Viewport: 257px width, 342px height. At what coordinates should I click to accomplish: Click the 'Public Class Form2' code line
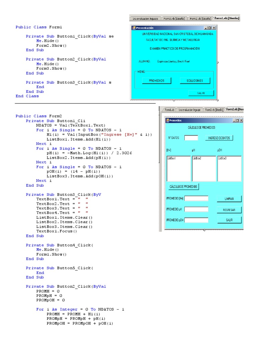[x=39, y=116]
